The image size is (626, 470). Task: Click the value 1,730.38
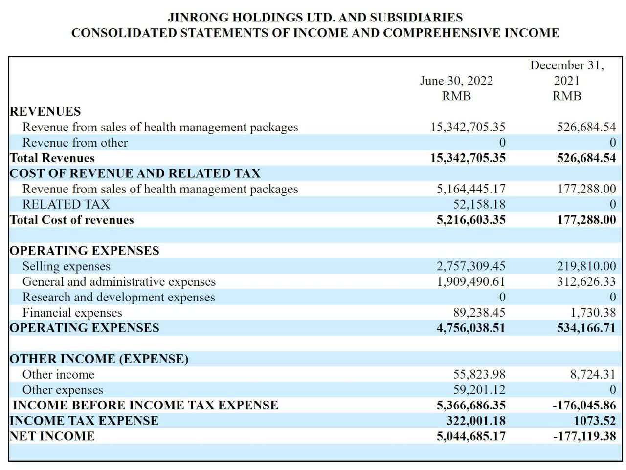tap(593, 313)
